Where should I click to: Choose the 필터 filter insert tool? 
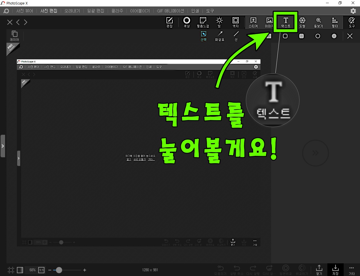[335, 22]
